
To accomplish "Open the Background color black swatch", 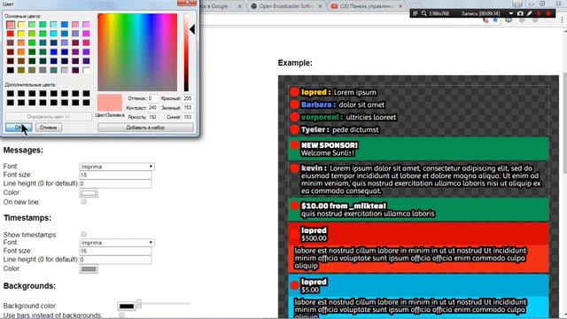I will (x=127, y=306).
